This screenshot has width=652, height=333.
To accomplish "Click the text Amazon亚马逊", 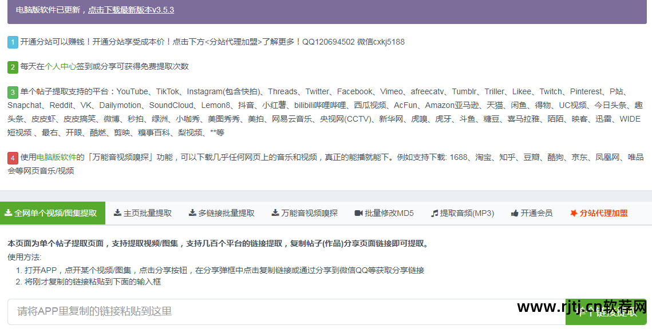I will tap(452, 105).
